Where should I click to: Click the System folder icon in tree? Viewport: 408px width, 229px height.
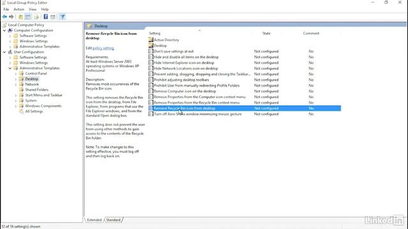pyautogui.click(x=22, y=101)
